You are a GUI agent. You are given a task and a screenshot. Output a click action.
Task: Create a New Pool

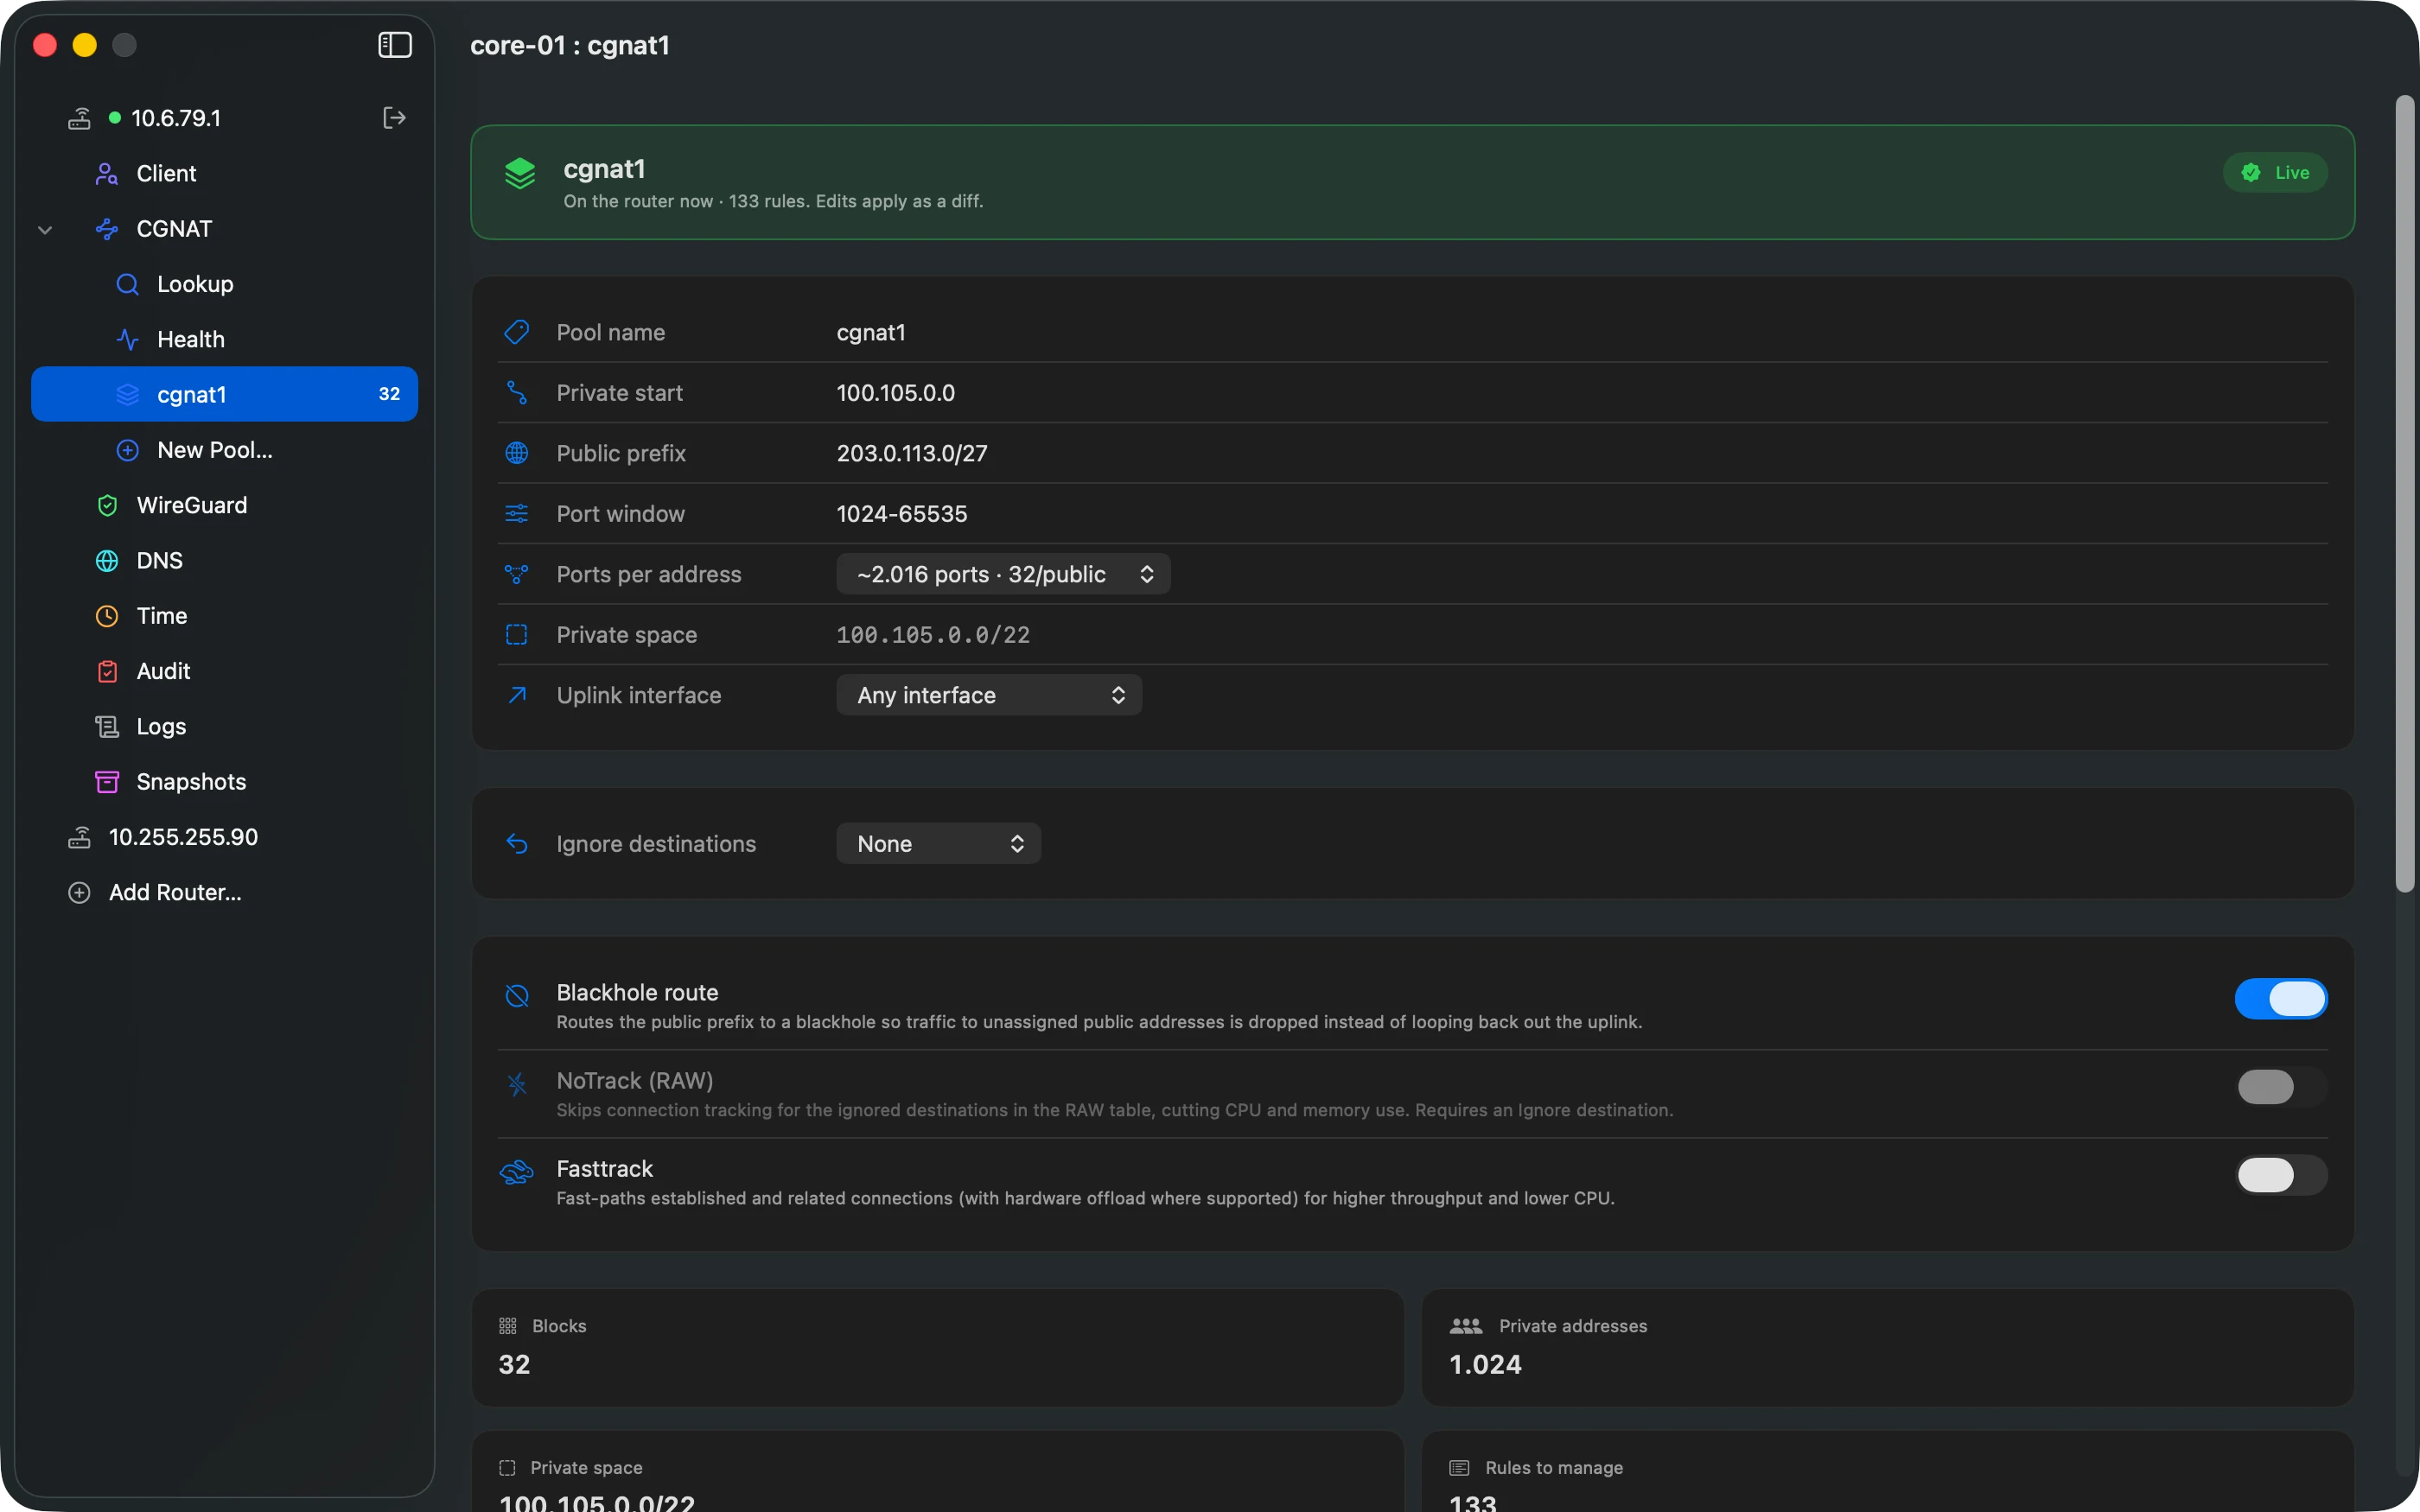tap(225, 450)
